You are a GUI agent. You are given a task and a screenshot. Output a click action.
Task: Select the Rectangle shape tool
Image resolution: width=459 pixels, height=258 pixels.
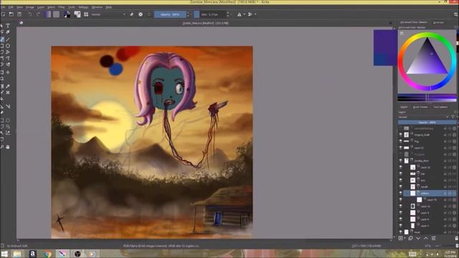2,46
